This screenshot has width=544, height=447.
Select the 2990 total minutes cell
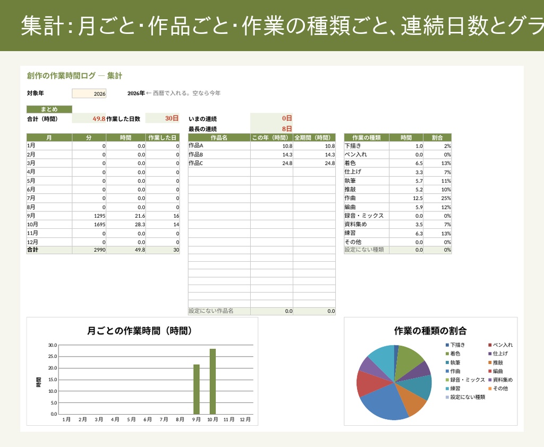tap(89, 250)
